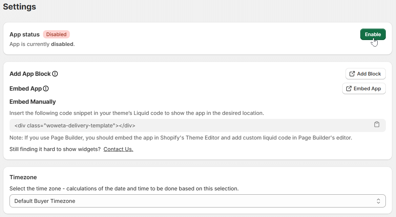396x217 pixels.
Task: Click the external link icon in Add Block
Action: click(x=352, y=74)
